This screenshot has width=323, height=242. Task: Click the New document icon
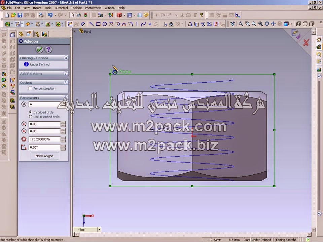click(x=7, y=15)
